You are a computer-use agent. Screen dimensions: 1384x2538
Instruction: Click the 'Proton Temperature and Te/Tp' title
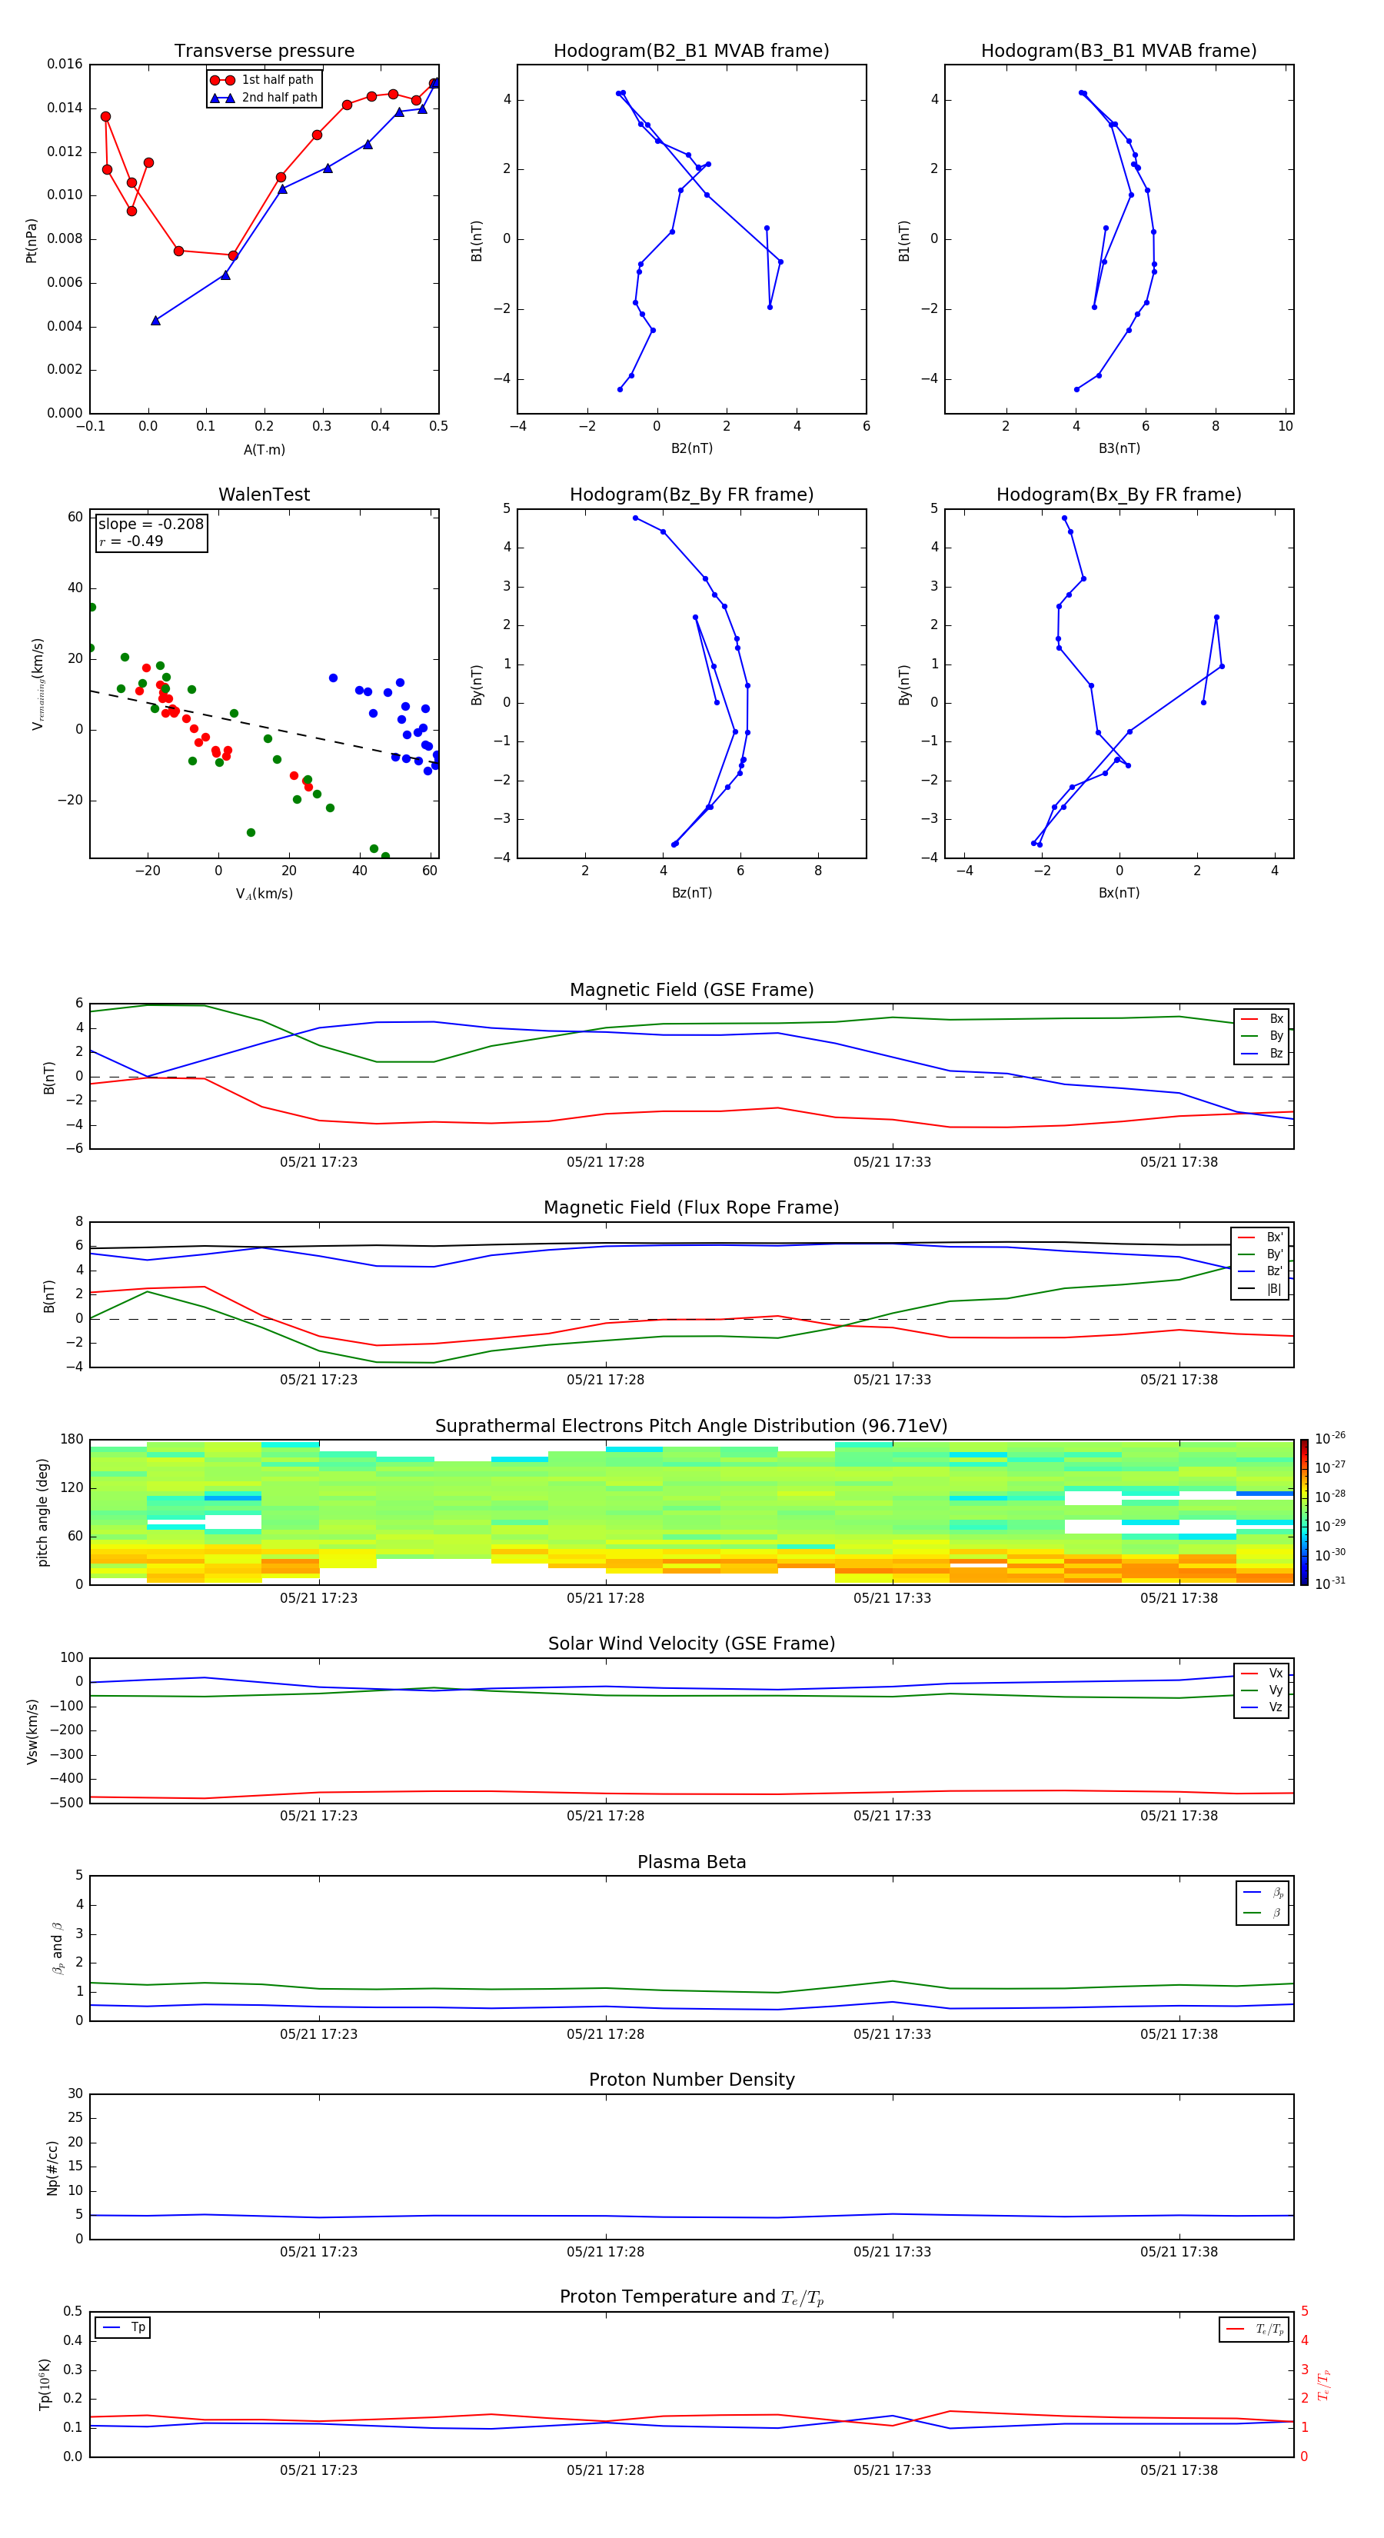click(691, 2297)
